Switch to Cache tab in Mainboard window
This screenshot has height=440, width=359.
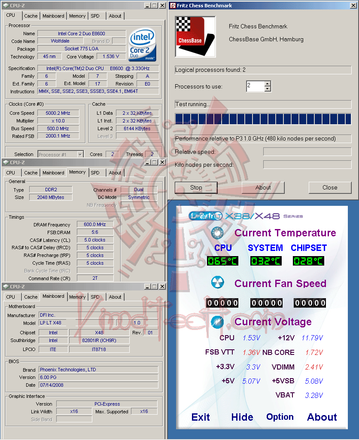click(x=30, y=297)
